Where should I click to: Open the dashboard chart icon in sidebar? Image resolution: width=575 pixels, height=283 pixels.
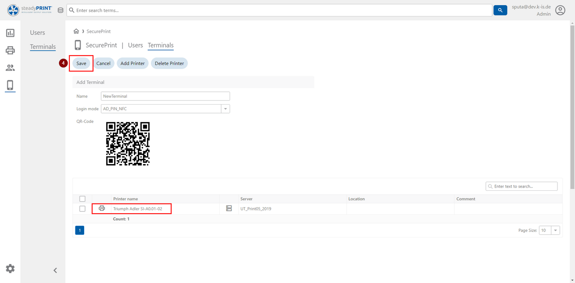click(10, 33)
